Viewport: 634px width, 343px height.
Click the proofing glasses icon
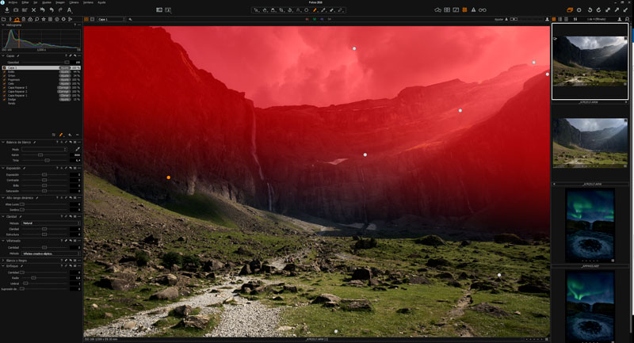(x=482, y=10)
